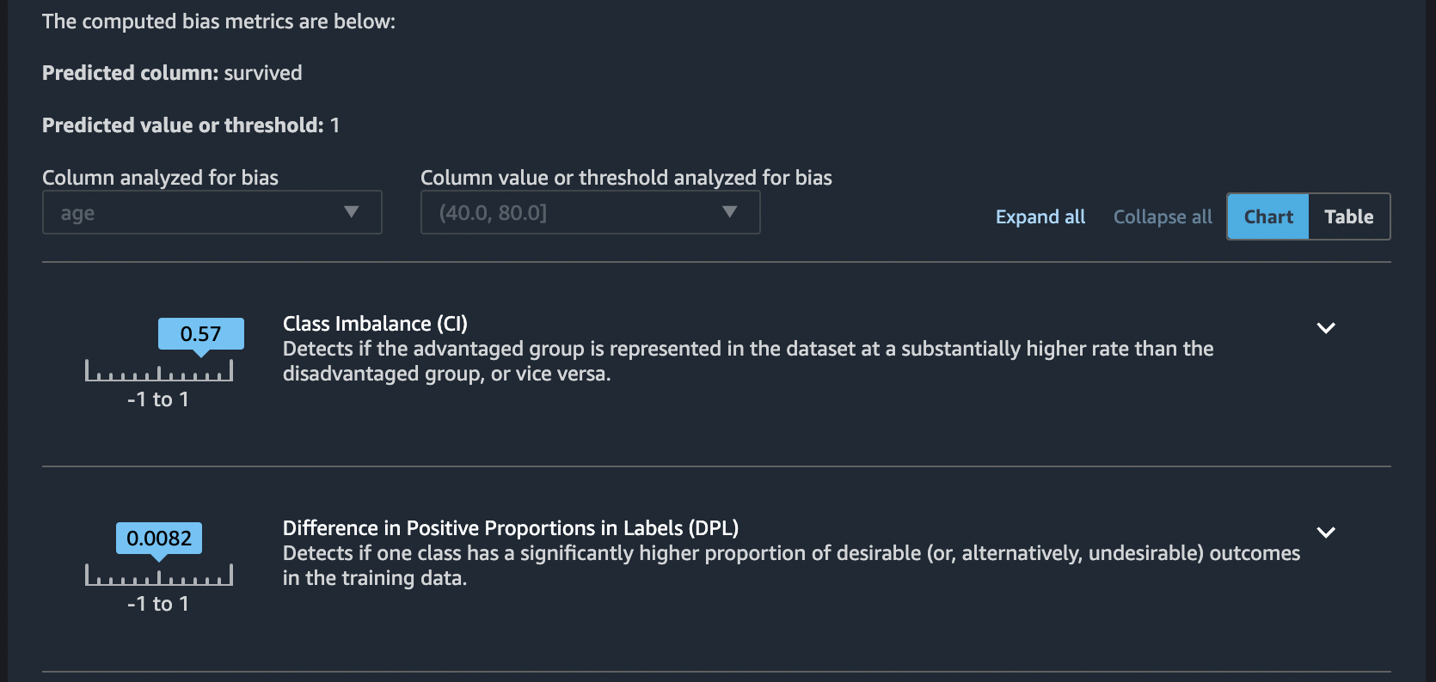
Task: Expand all bias metric sections
Action: (1040, 216)
